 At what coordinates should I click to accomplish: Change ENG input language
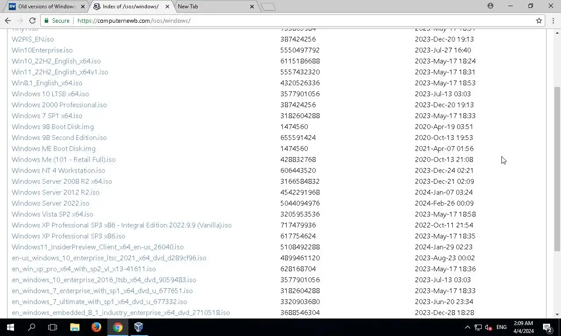[x=501, y=327]
